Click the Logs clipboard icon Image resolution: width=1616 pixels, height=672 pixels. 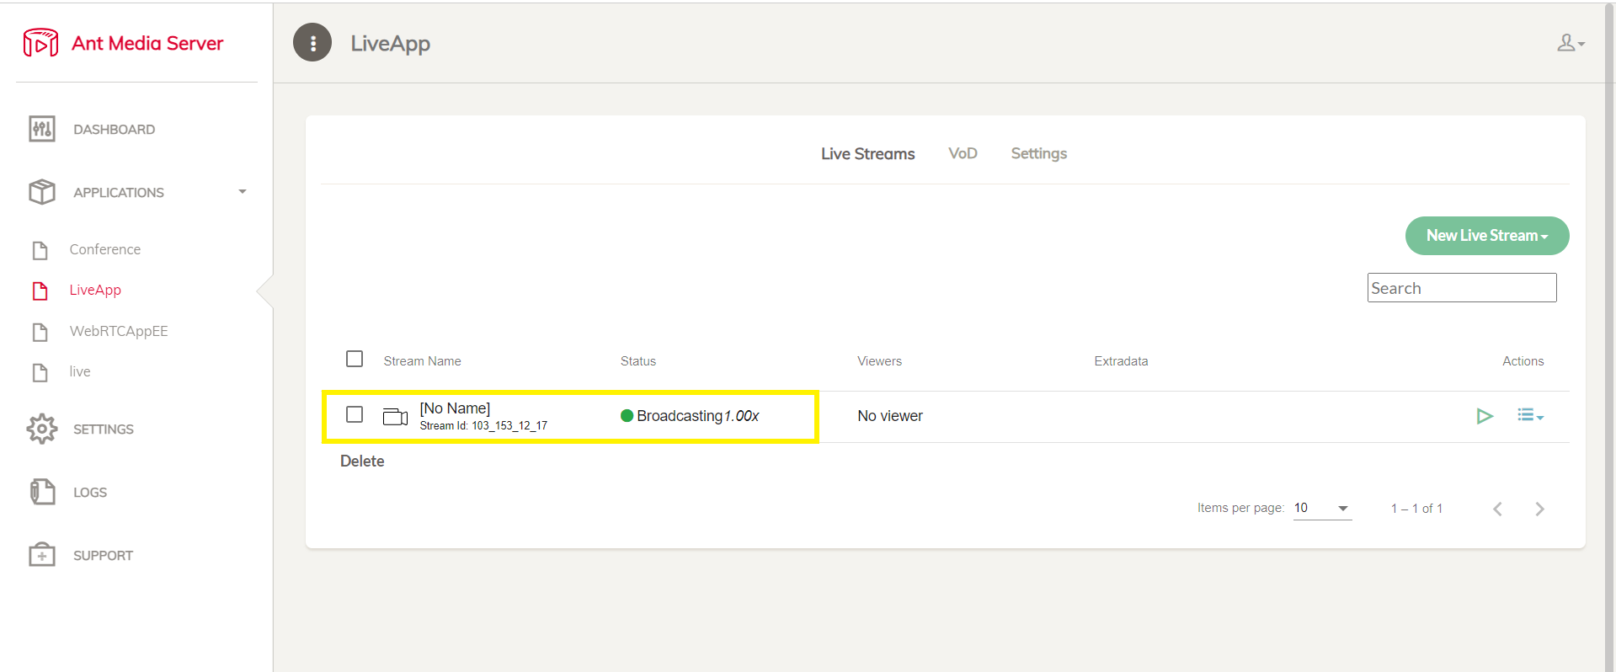click(x=42, y=492)
